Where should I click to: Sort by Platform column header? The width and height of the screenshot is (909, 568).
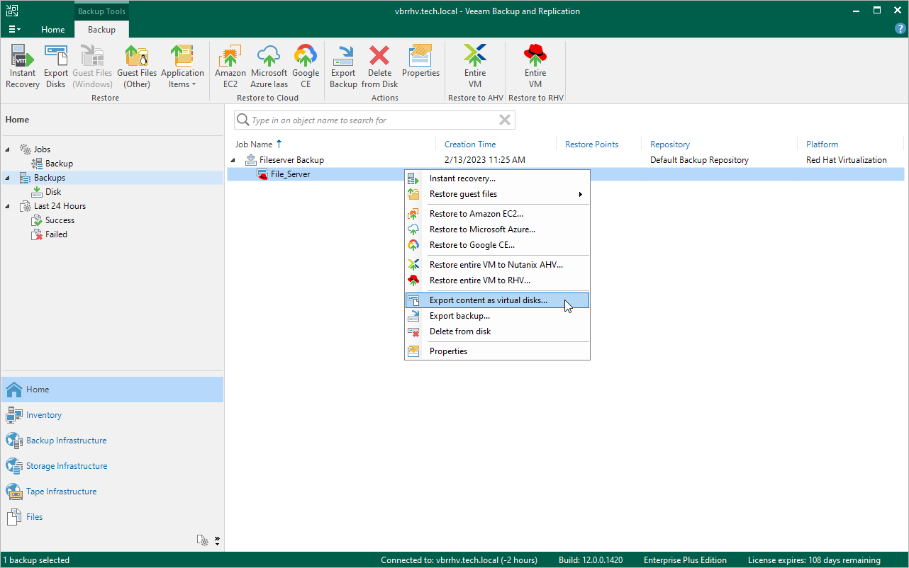pyautogui.click(x=822, y=144)
